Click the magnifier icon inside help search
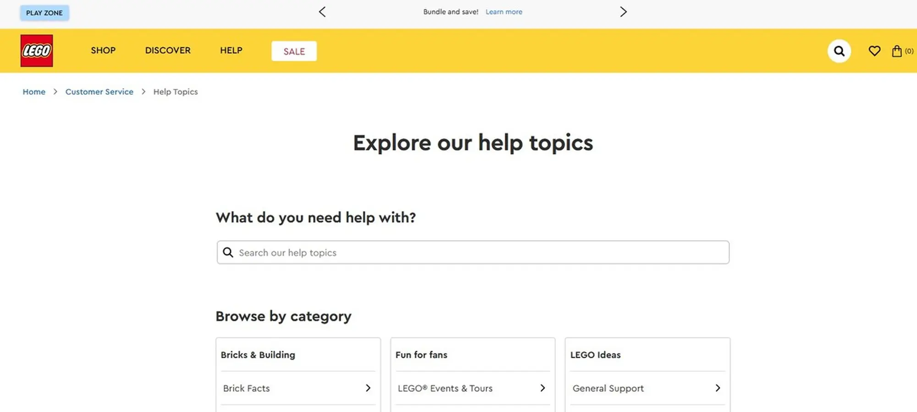917x412 pixels. (x=228, y=252)
